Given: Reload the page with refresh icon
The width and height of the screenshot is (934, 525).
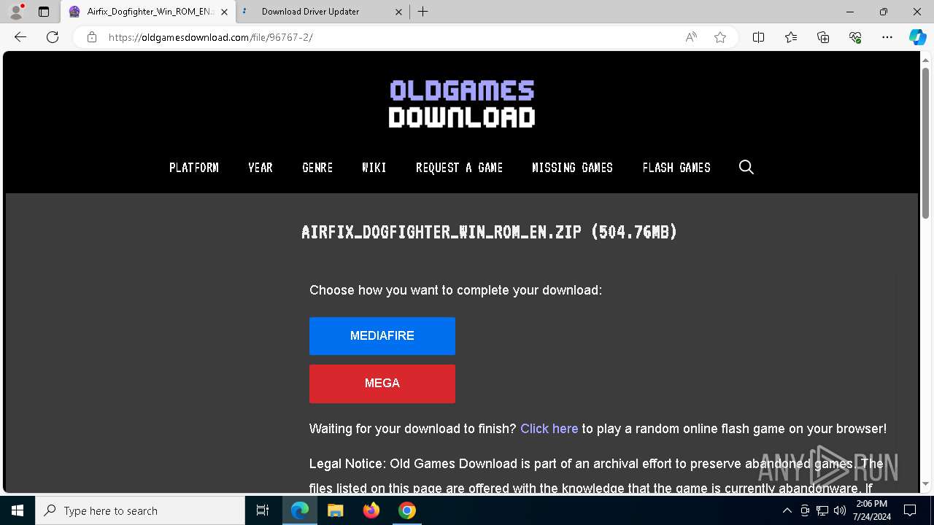Looking at the screenshot, I should point(53,37).
